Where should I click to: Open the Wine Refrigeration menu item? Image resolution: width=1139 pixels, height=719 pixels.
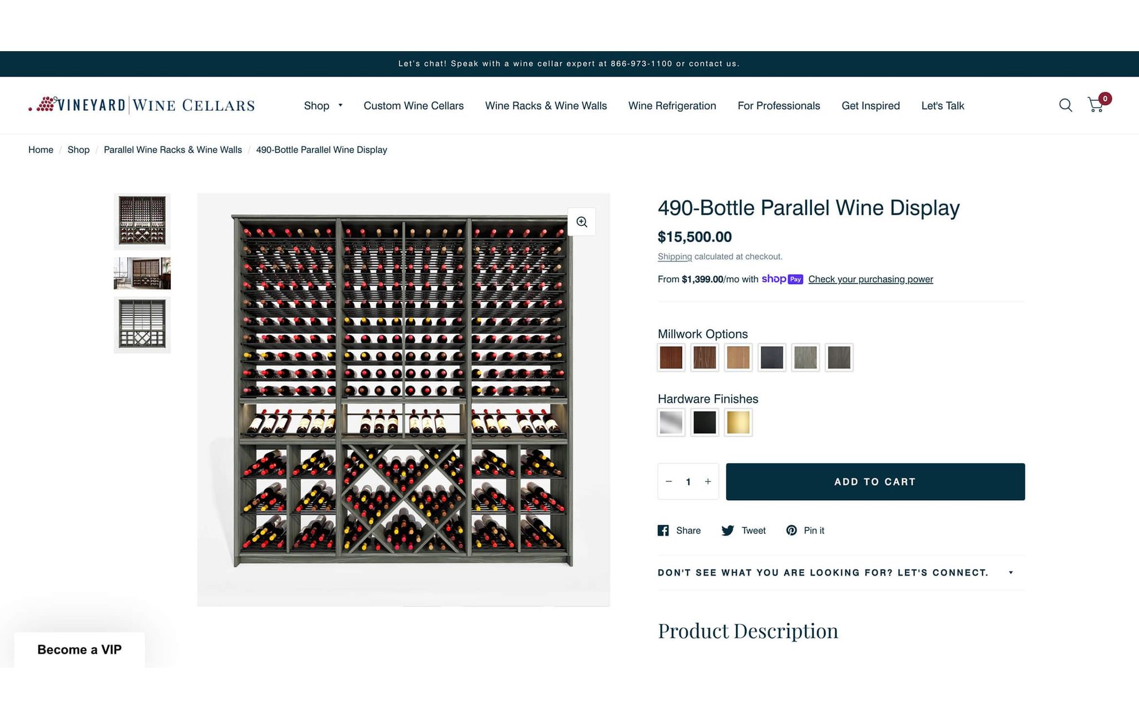click(672, 105)
